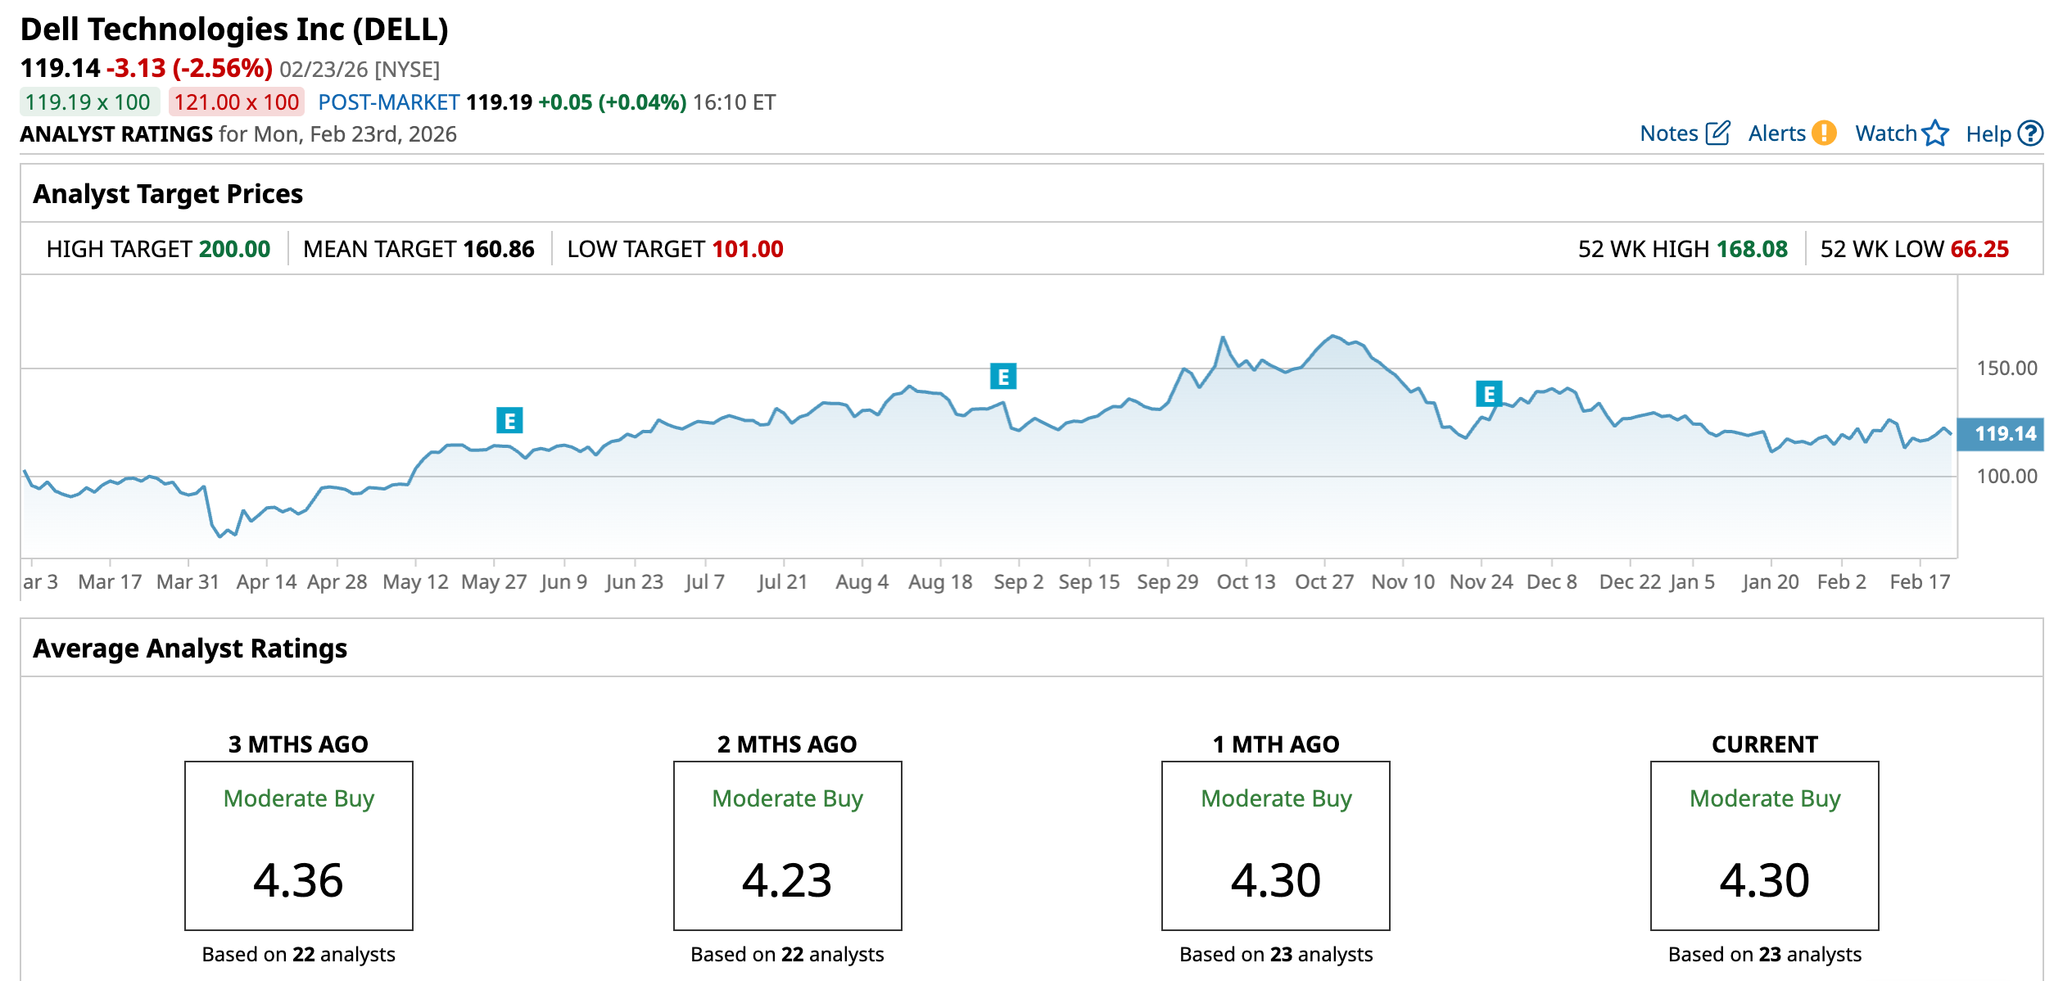The height and width of the screenshot is (981, 2054).
Task: Click the POST-MARKET label
Action: pos(388,102)
